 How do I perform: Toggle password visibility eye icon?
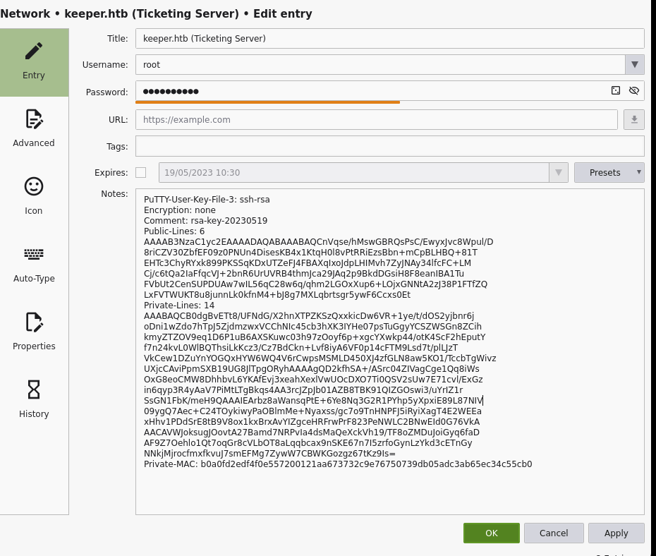point(634,90)
